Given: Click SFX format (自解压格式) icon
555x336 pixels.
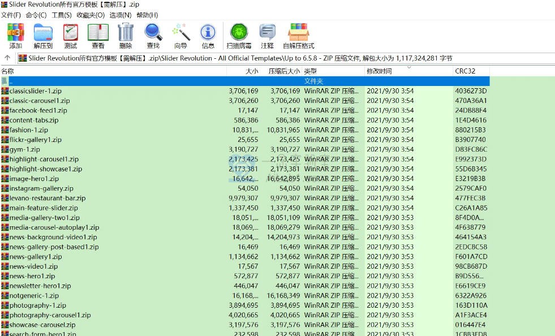Looking at the screenshot, I should click(x=299, y=36).
